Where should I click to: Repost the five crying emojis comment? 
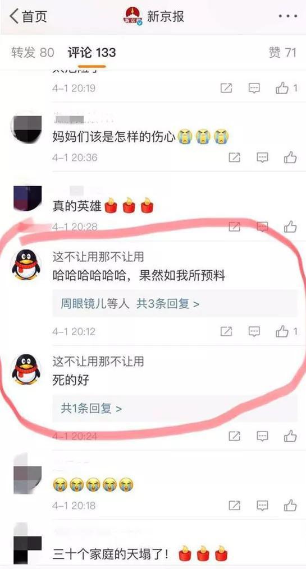click(234, 505)
